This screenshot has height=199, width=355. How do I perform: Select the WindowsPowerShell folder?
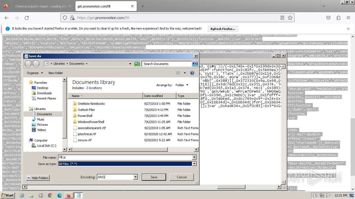click(91, 122)
